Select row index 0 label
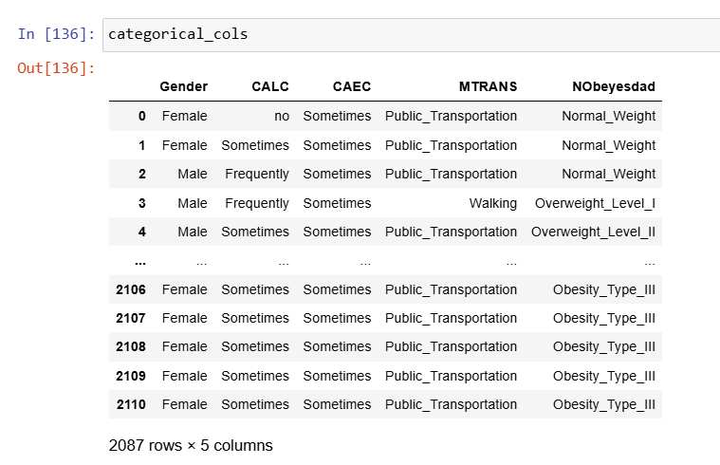This screenshot has width=720, height=465. 142,116
